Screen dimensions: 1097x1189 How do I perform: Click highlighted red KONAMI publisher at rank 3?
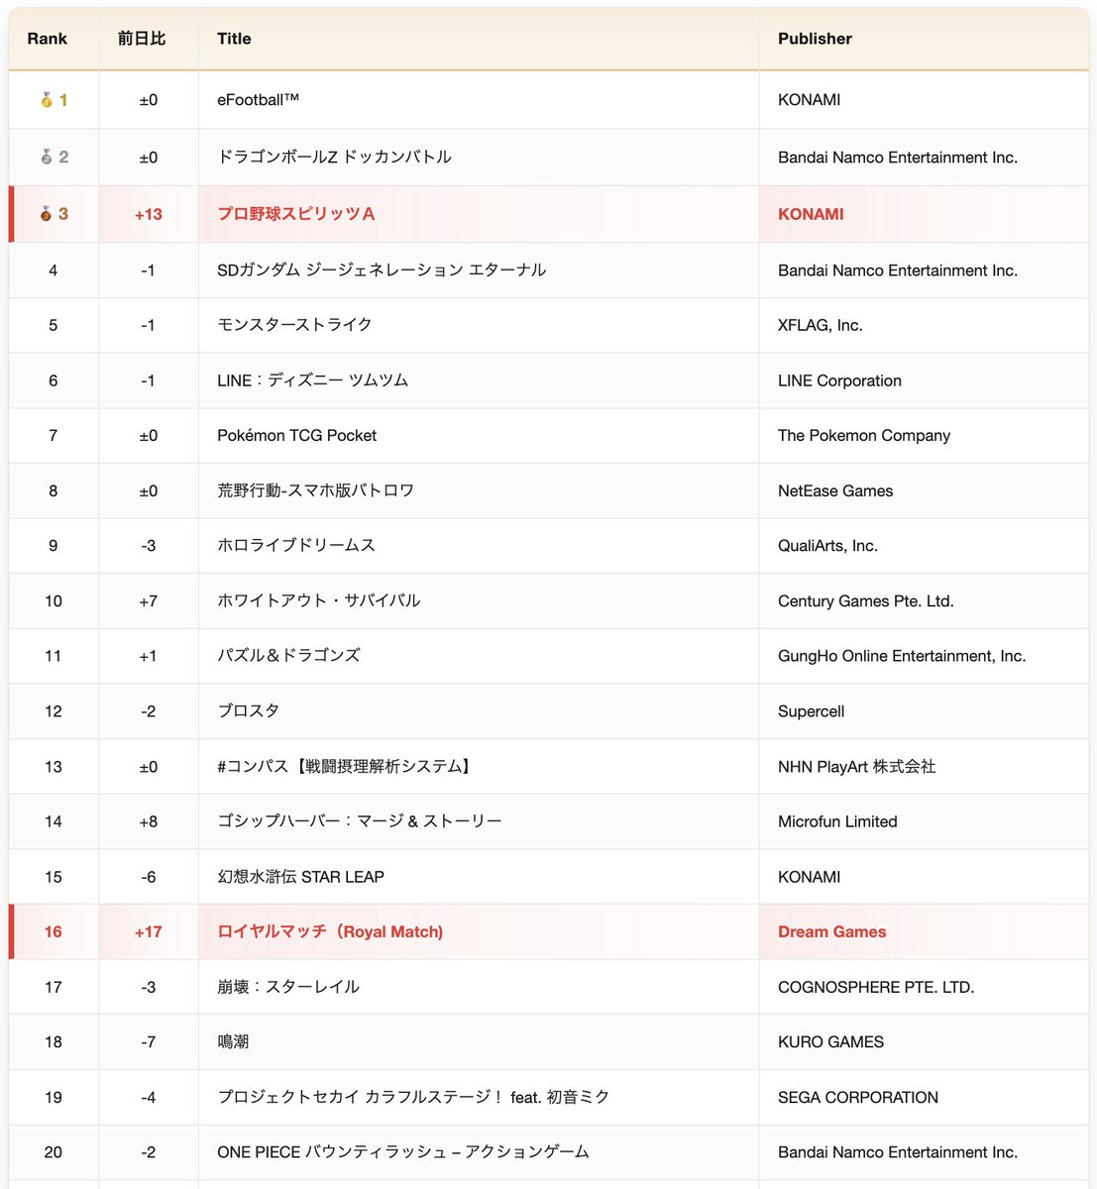pos(811,214)
